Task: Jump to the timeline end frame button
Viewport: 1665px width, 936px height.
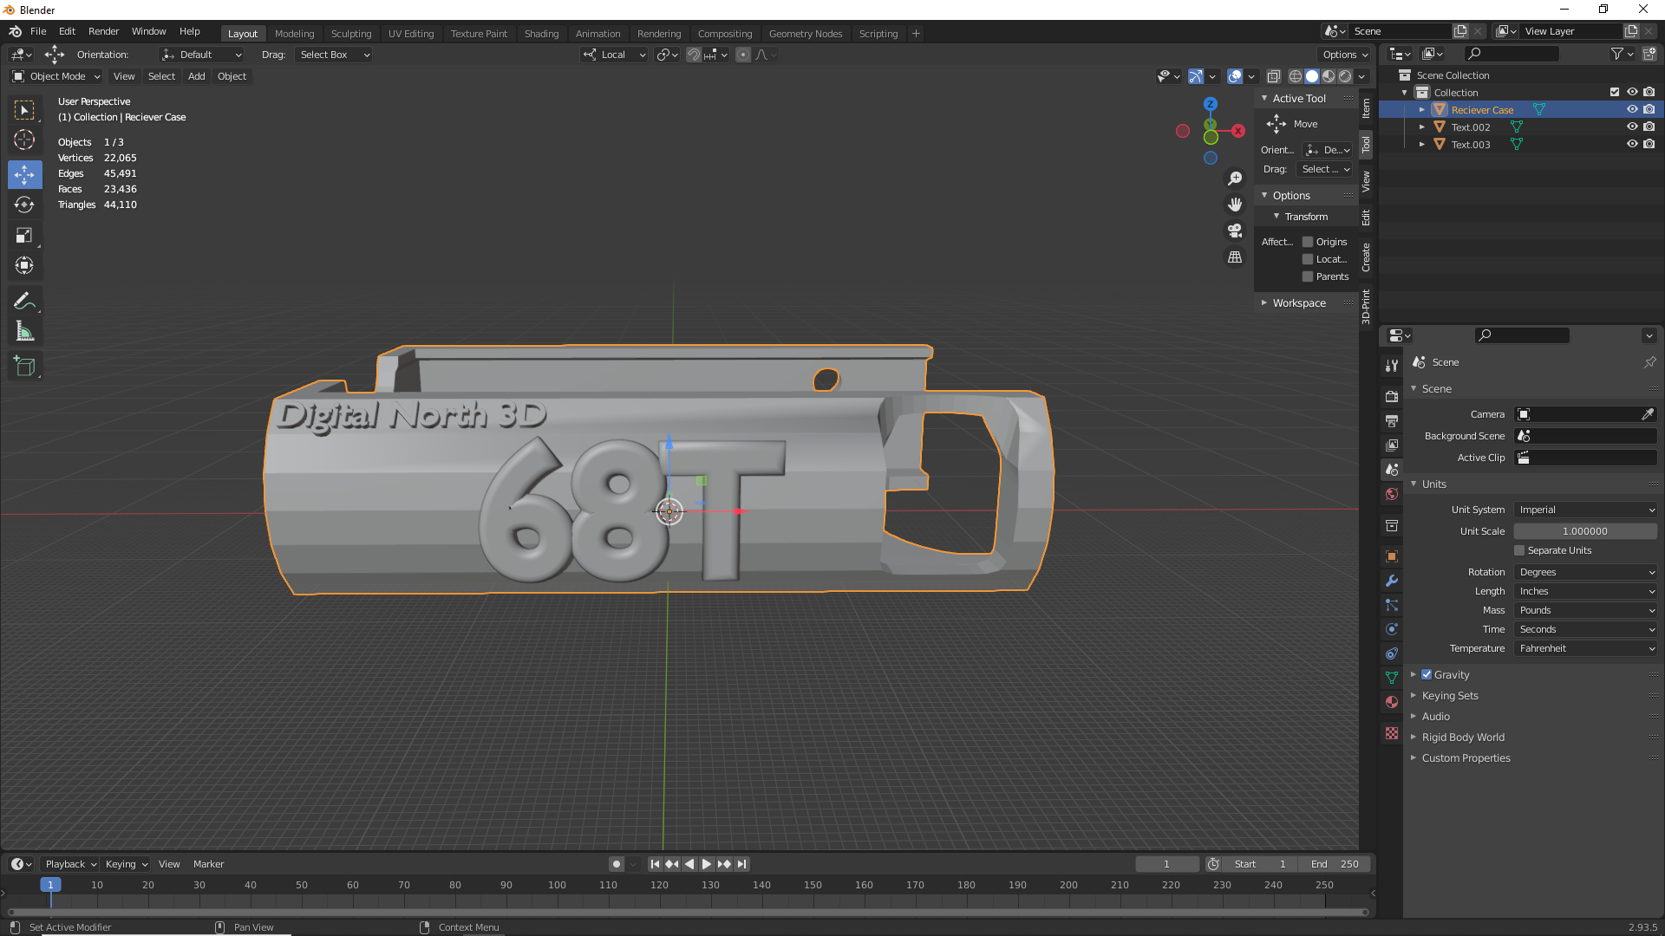Action: [x=742, y=864]
